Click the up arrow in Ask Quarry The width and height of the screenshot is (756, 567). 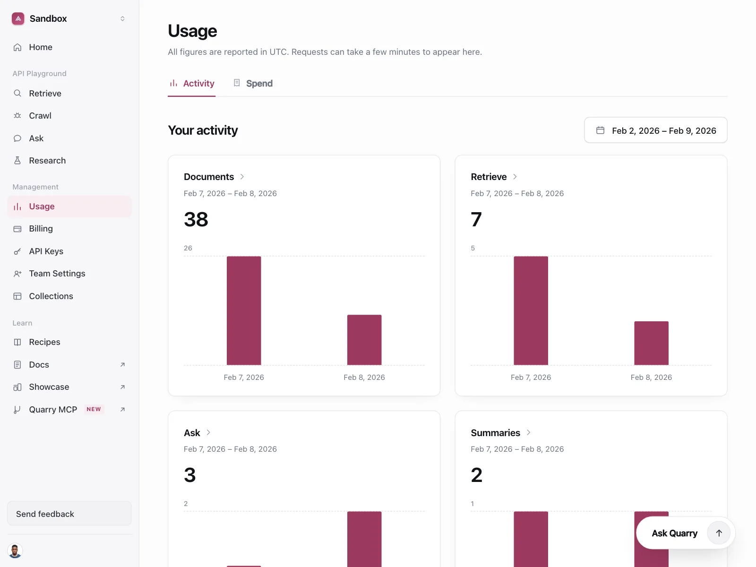pos(719,533)
